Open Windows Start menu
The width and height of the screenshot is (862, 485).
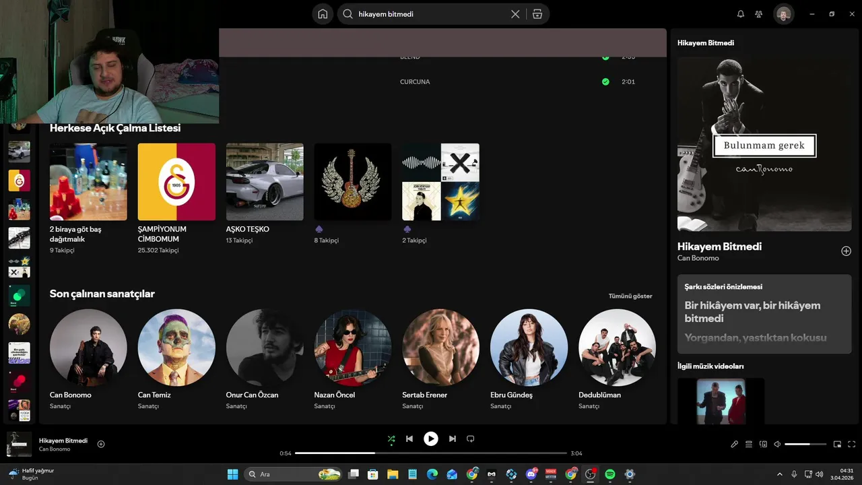[232, 474]
